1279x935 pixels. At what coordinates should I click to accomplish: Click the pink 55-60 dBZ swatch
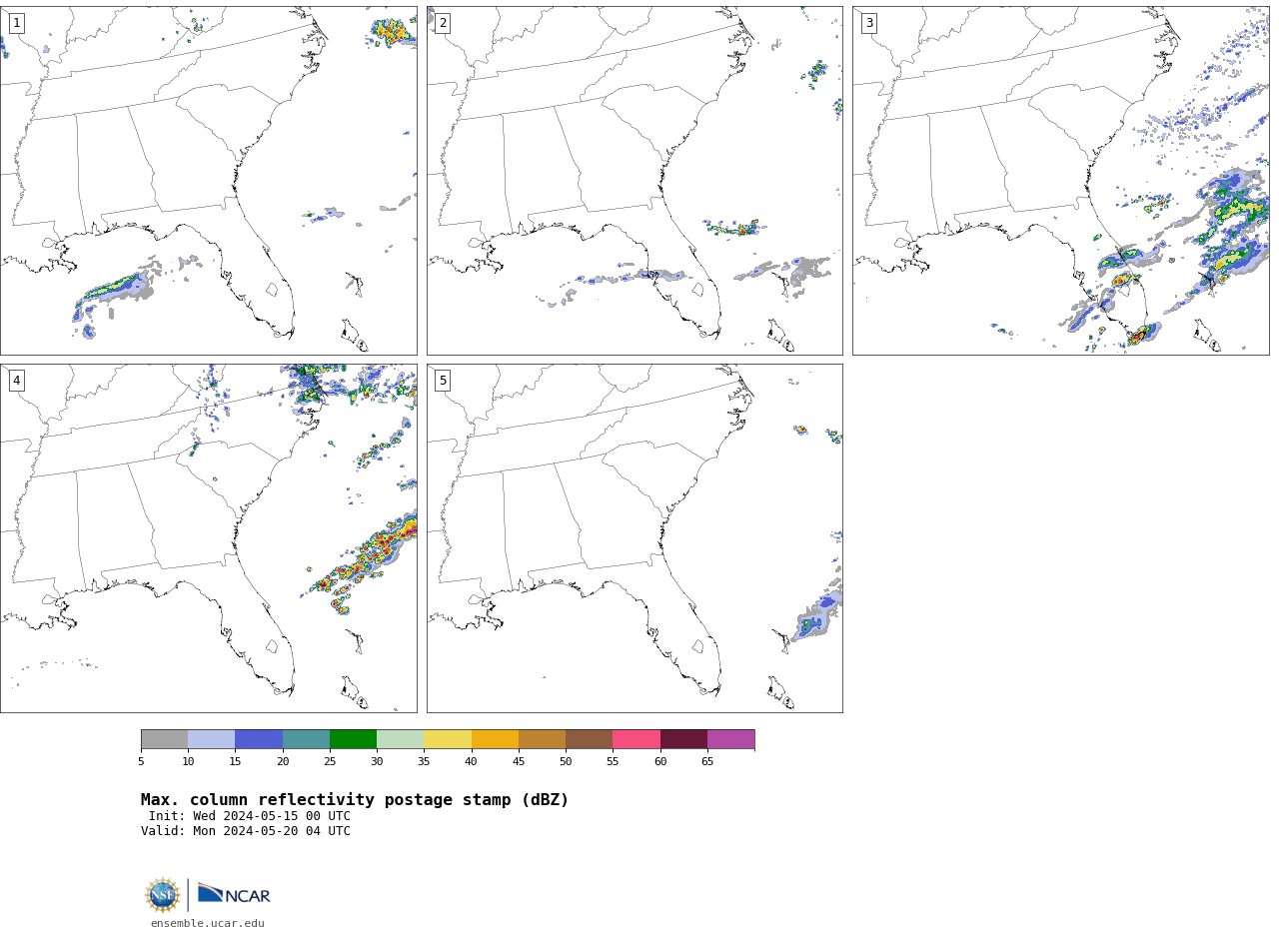(637, 739)
